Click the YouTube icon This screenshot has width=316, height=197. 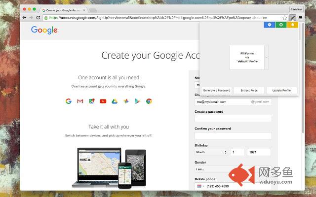[x=103, y=101]
